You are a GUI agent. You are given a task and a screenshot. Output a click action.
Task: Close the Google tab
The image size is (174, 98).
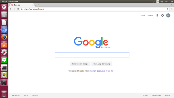32,5
